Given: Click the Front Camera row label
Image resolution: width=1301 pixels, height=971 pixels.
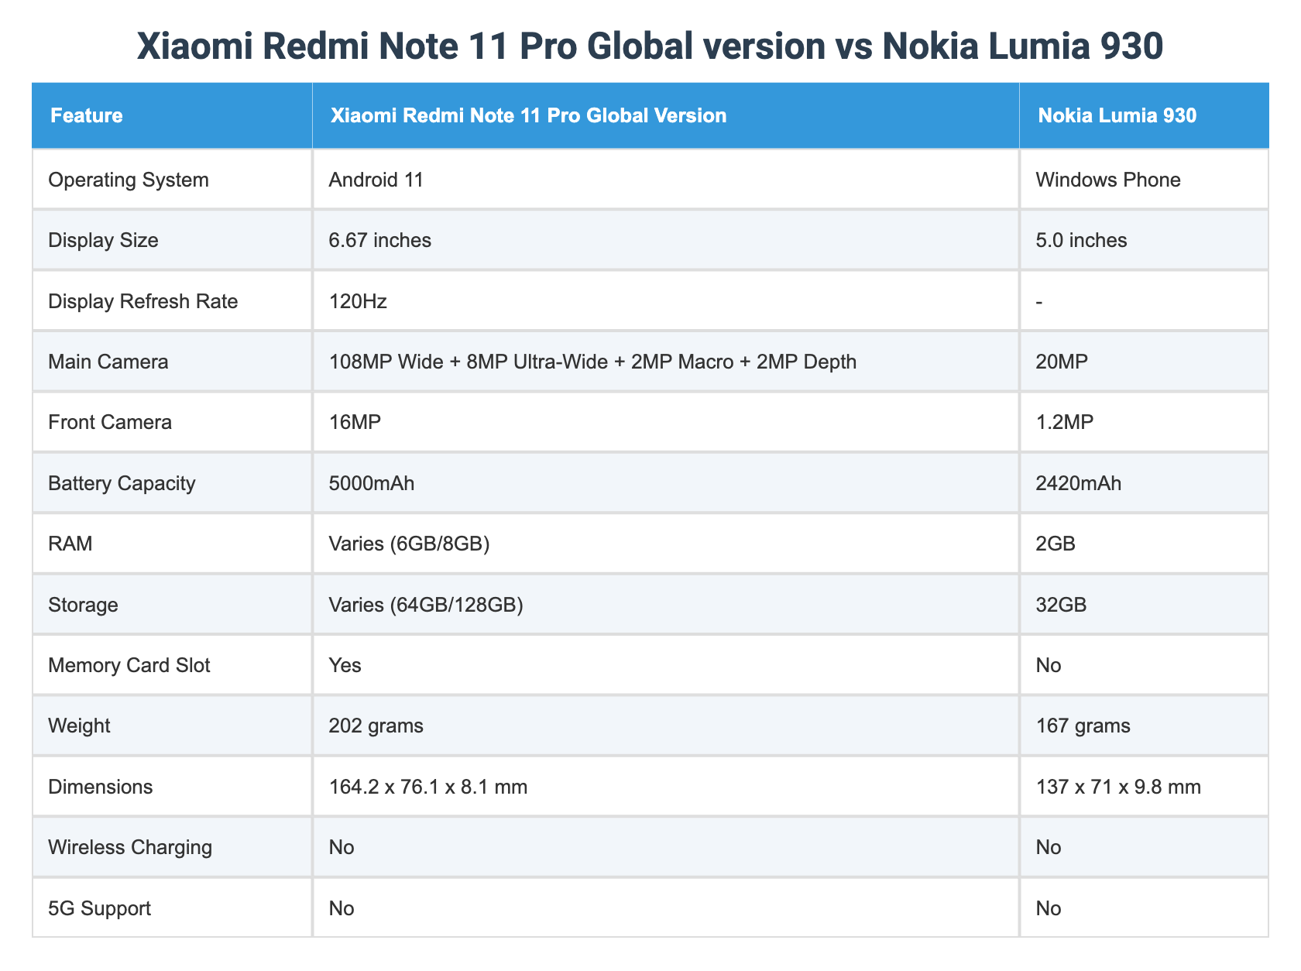Looking at the screenshot, I should click(x=109, y=422).
